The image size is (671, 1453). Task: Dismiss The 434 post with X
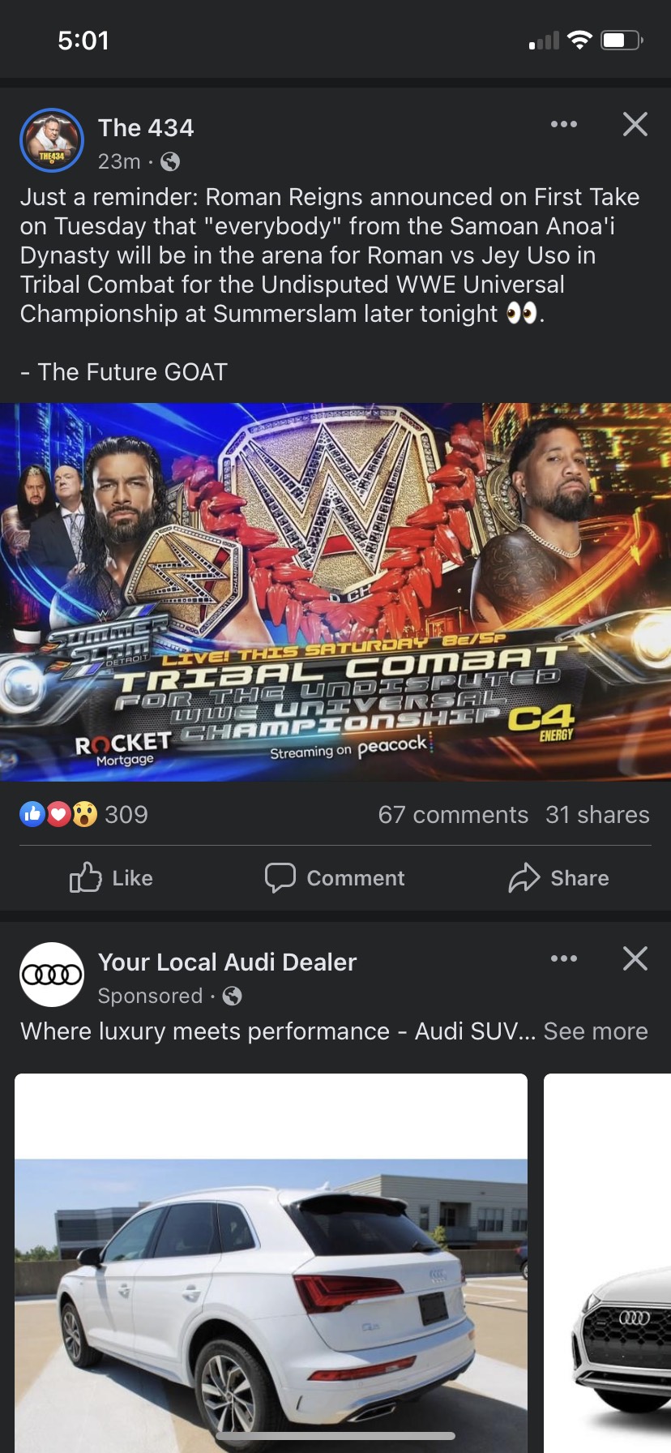tap(635, 124)
